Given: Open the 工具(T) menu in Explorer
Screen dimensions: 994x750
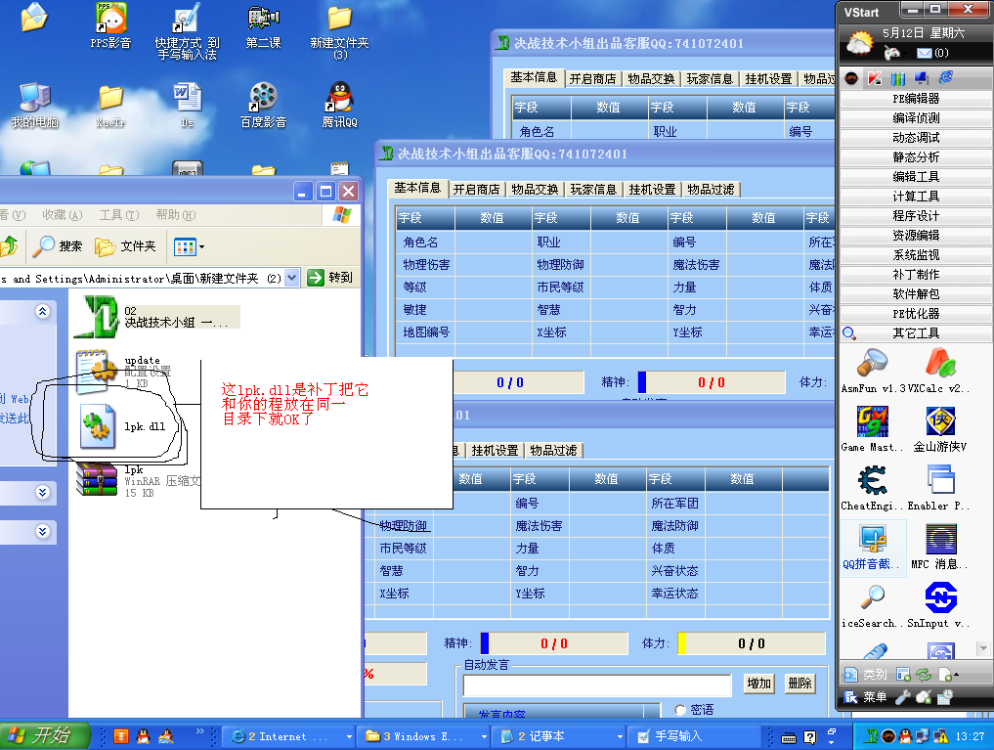Looking at the screenshot, I should click(119, 215).
